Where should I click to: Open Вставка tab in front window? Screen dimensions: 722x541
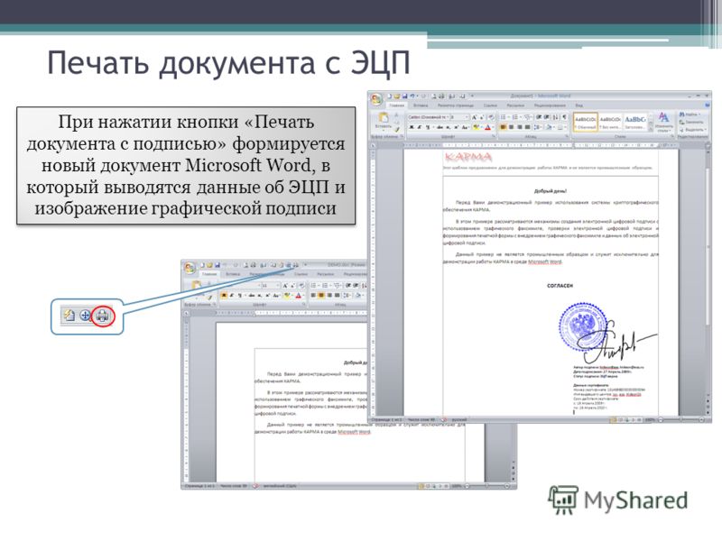tap(421, 105)
